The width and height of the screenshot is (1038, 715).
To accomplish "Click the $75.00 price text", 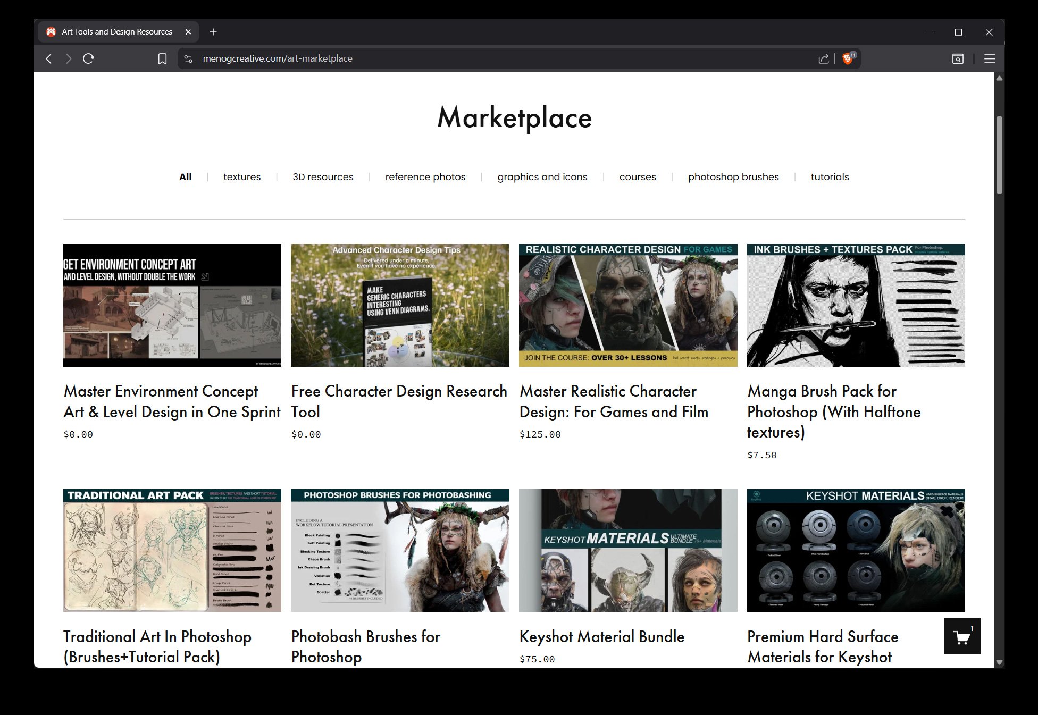I will point(537,659).
